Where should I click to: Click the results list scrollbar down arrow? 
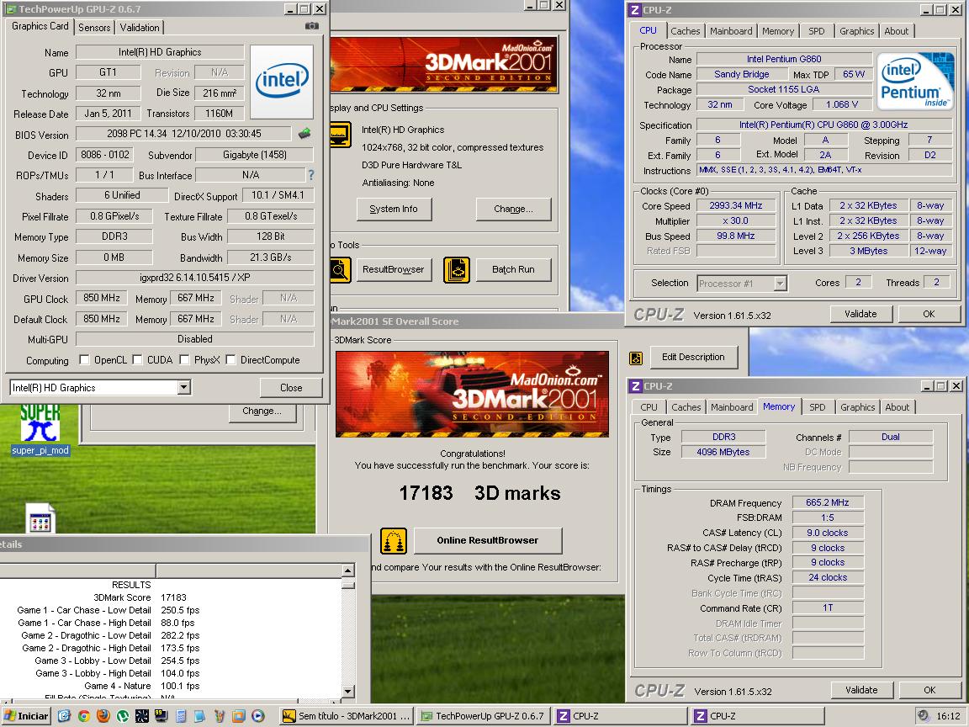348,692
